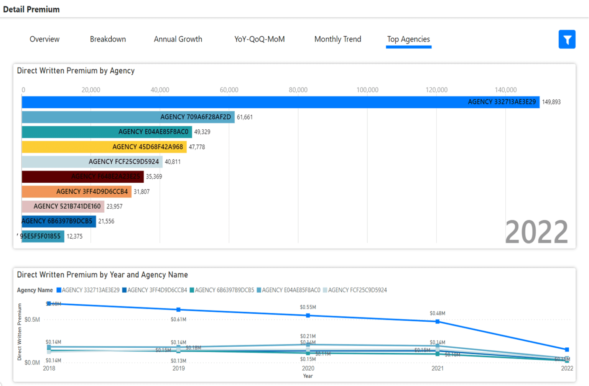589x386 pixels.
Task: Click the orange AGENCY 3FF4D9D6CCB4 bar
Action: [x=76, y=191]
